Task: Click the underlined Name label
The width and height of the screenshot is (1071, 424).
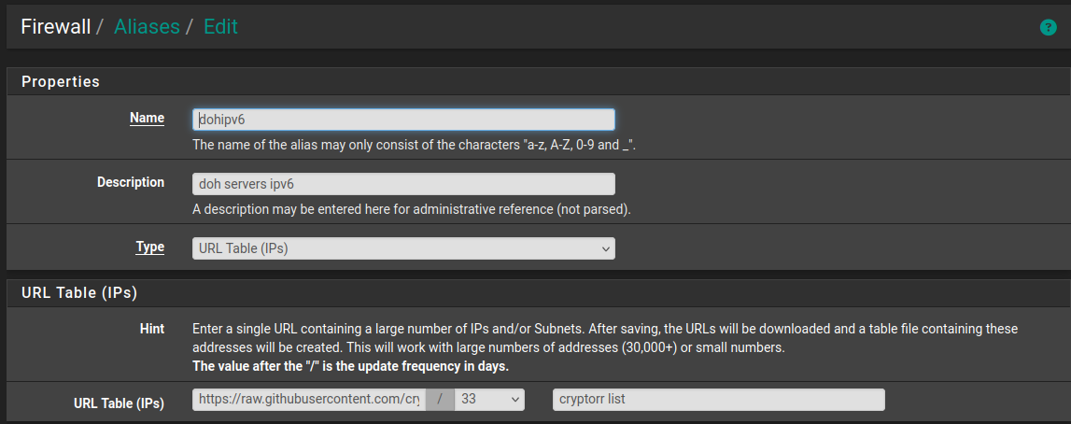Action: (147, 118)
